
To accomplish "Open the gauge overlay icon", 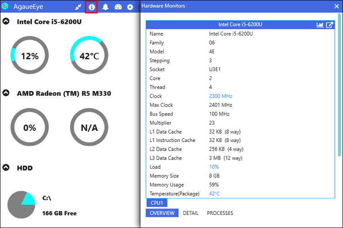I will 118,7.
